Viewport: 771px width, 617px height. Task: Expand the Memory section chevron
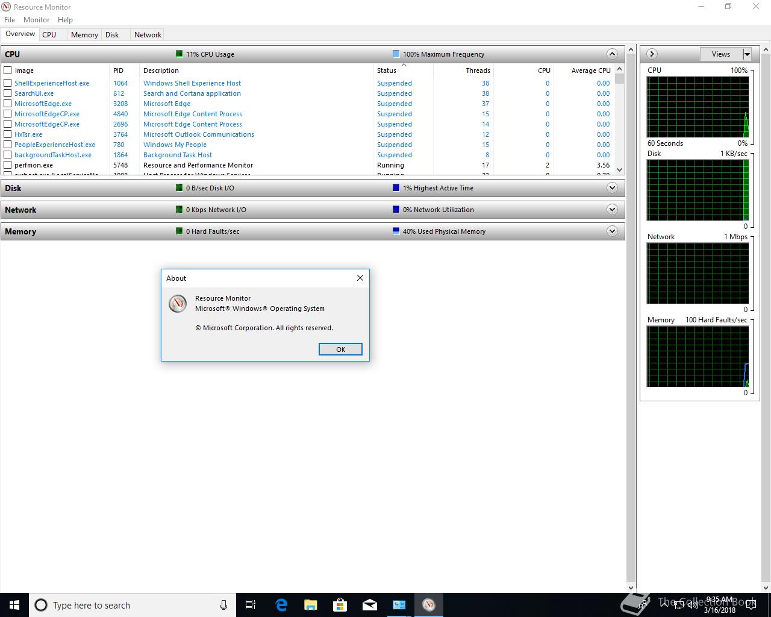tap(612, 231)
